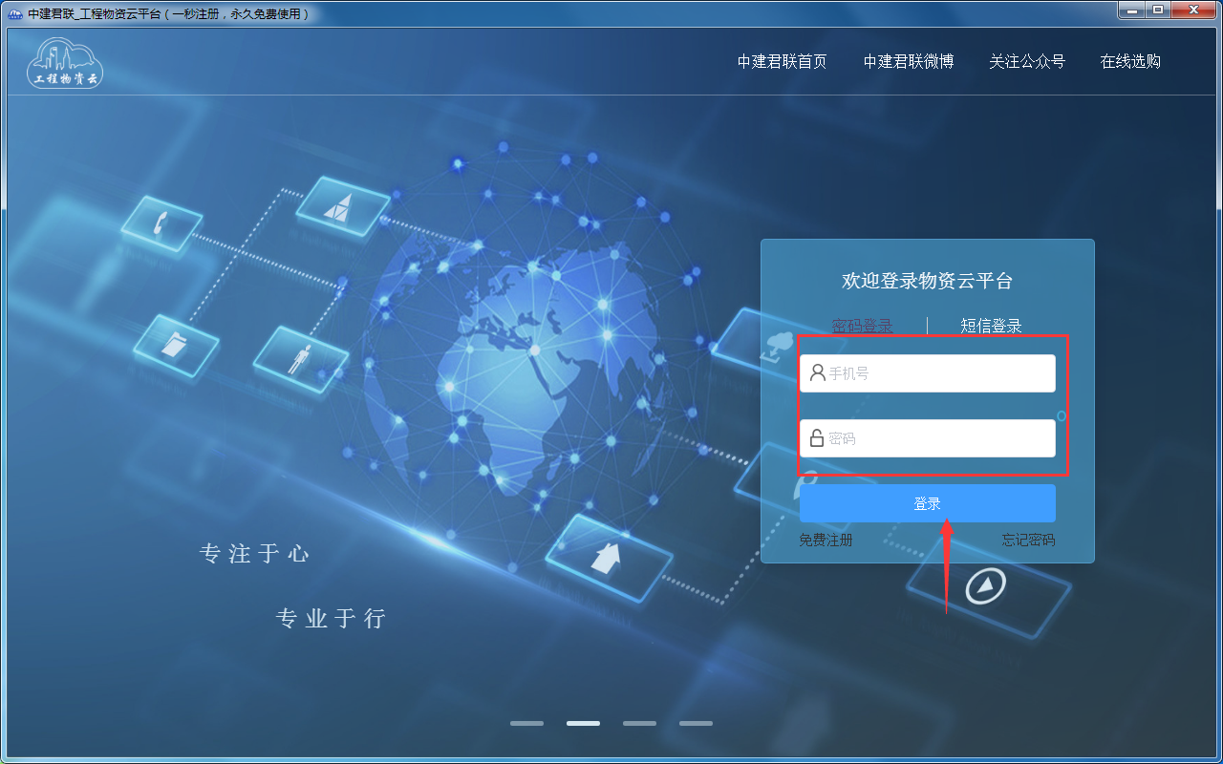Select the first carousel indicator dot
Screen dimensions: 1223x764
point(526,723)
